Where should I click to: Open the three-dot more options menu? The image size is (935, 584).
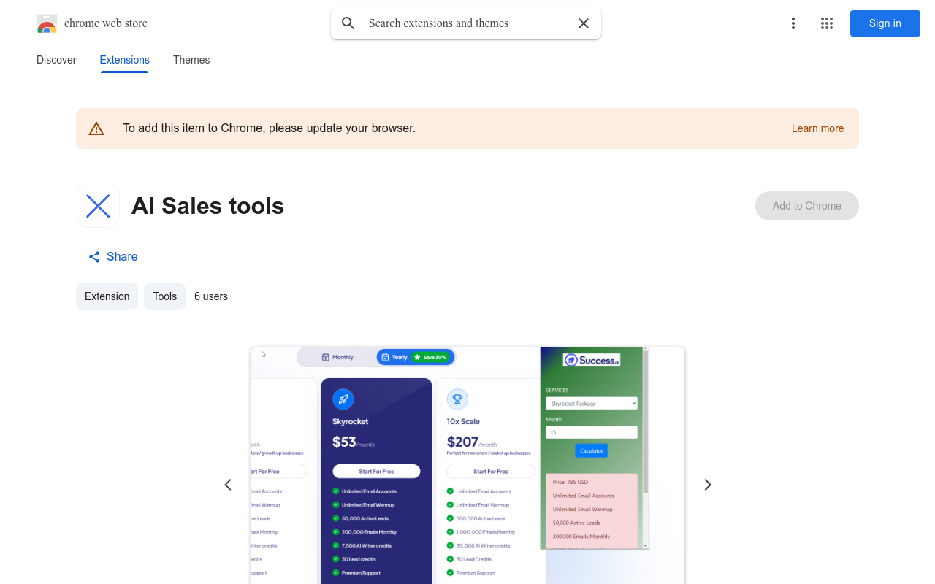[x=793, y=23]
